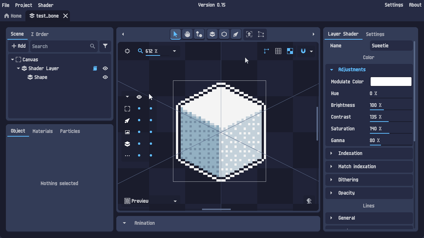The image size is (424, 238).
Task: Switch to the Materials tab
Action: point(42,131)
